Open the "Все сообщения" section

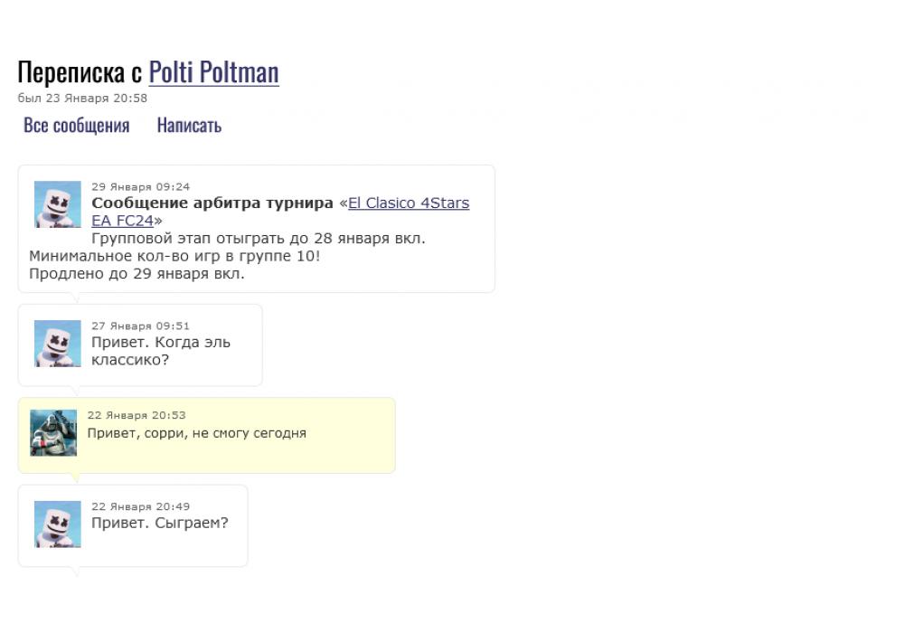tap(77, 126)
